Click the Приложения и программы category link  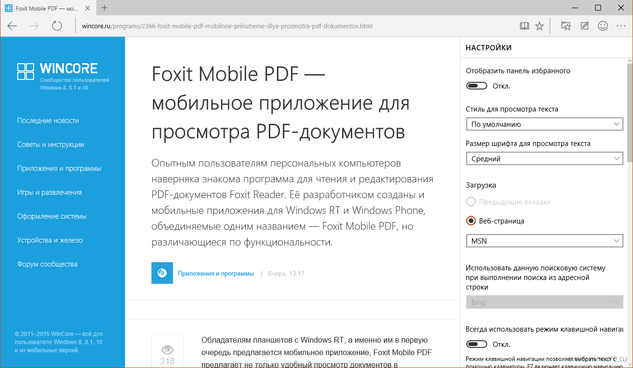[x=216, y=273]
